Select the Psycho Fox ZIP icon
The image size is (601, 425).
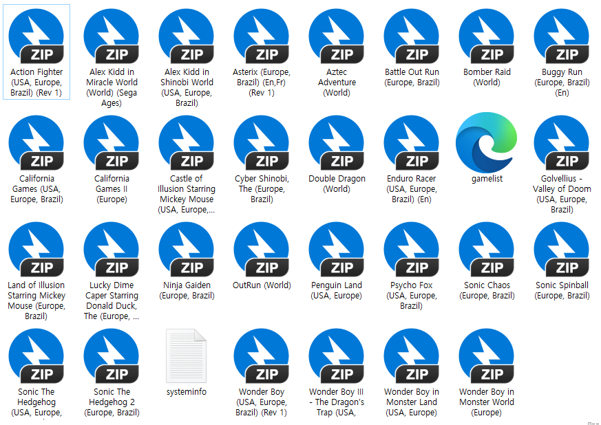tap(412, 250)
